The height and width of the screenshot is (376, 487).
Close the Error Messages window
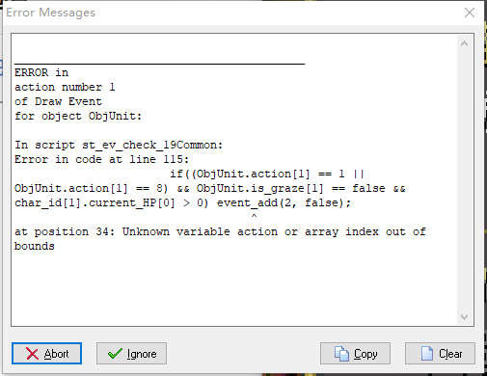(470, 13)
